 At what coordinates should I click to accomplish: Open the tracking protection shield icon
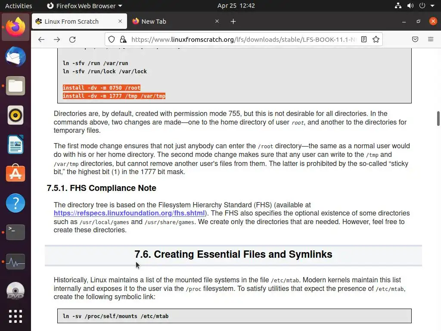click(x=112, y=39)
